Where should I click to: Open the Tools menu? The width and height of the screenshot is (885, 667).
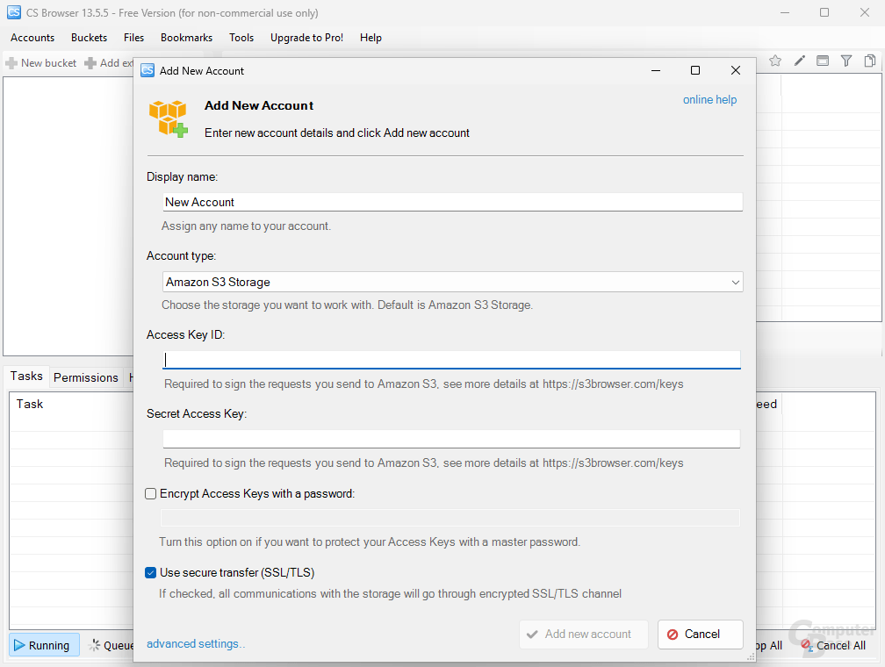pyautogui.click(x=241, y=38)
